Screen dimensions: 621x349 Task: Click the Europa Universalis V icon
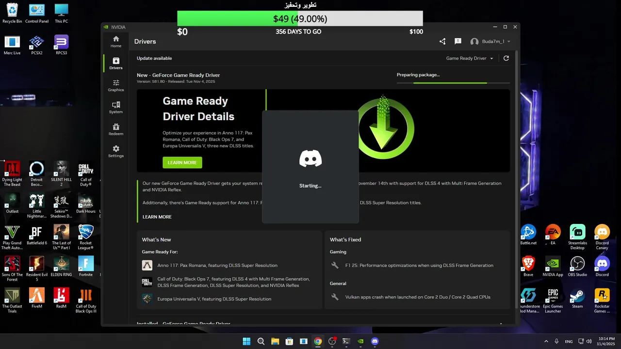click(x=147, y=299)
